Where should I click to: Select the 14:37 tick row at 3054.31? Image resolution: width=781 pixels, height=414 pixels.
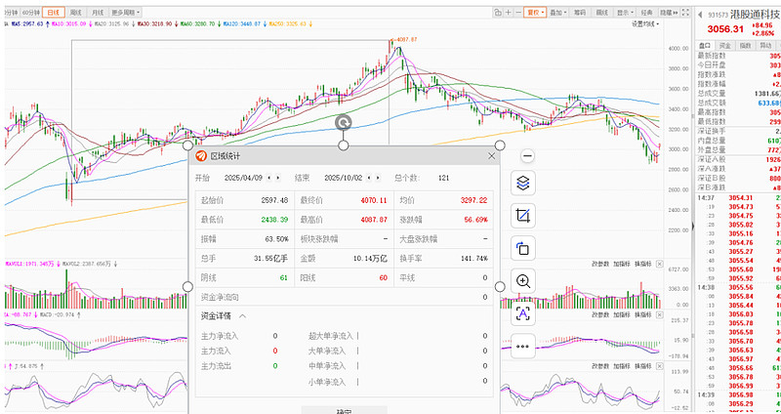739,198
